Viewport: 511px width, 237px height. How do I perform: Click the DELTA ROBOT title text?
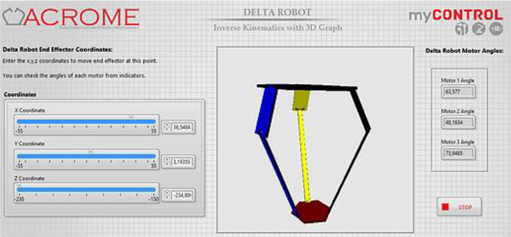tap(277, 13)
